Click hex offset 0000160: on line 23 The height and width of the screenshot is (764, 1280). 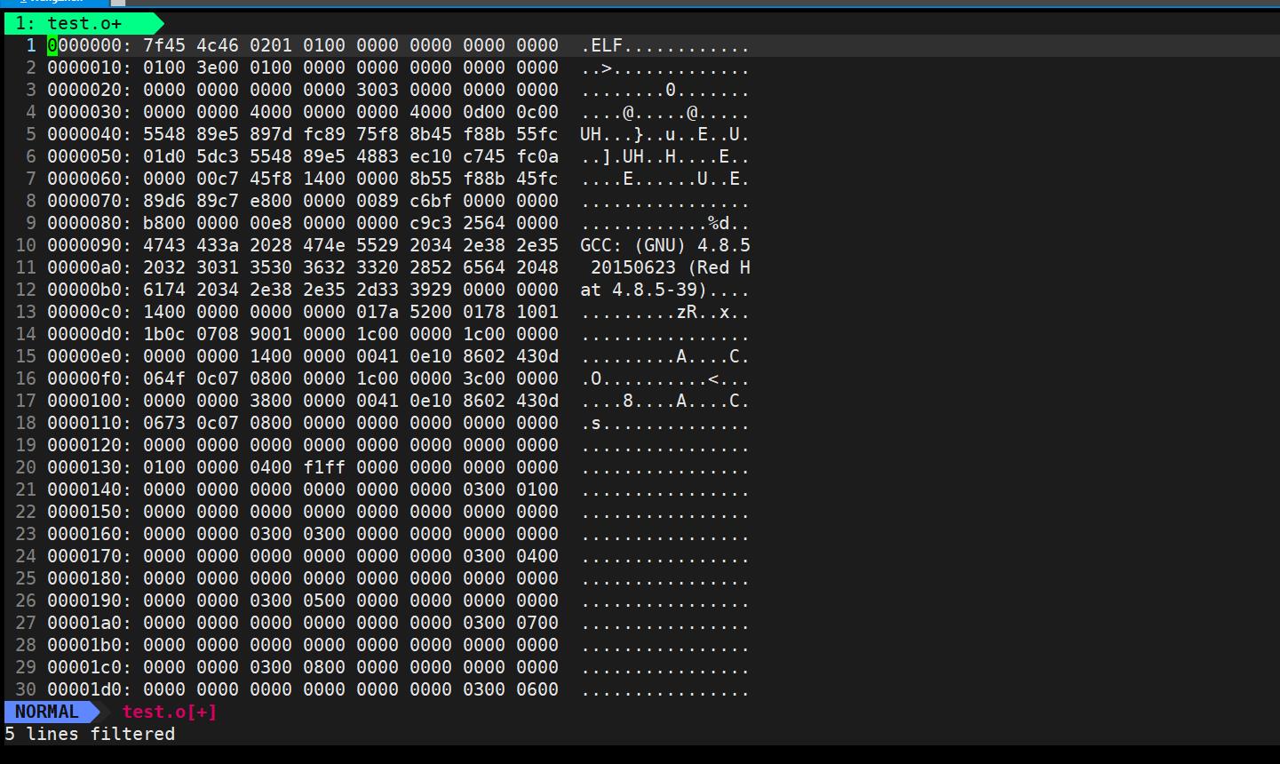pyautogui.click(x=90, y=534)
